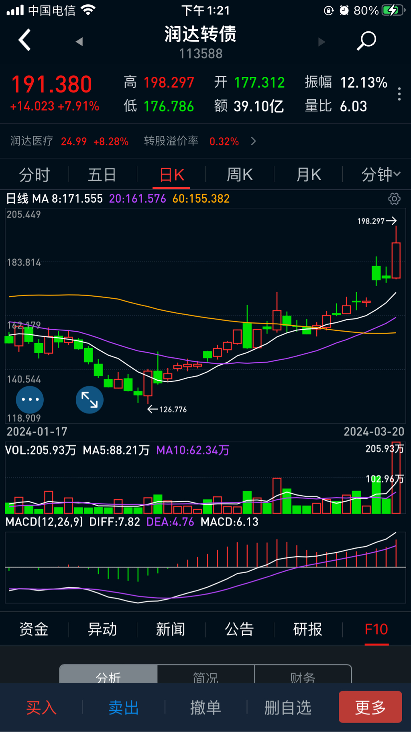
Task: Tap the red 更多 button
Action: 370,707
